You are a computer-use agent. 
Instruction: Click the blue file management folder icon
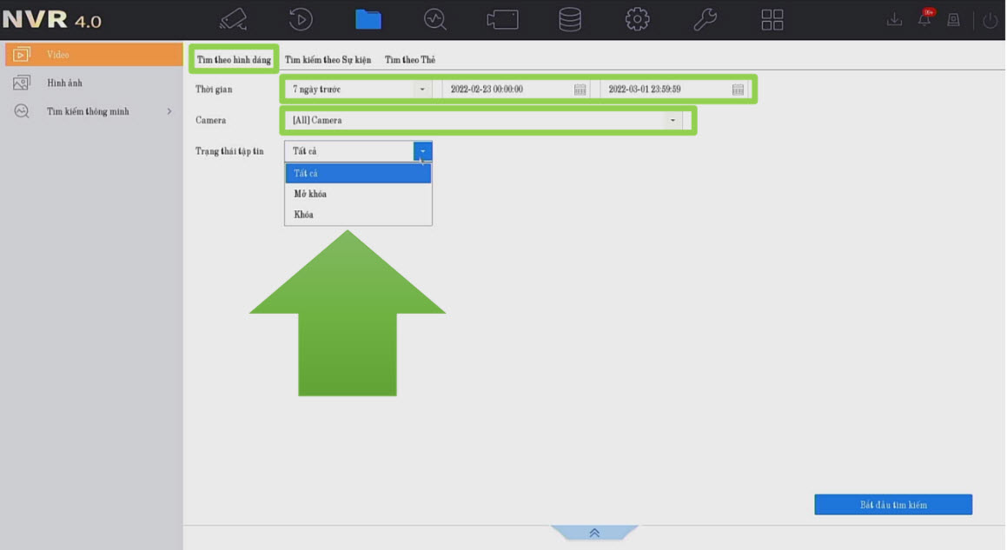click(368, 19)
